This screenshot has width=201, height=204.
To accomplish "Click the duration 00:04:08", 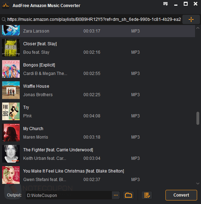I will (x=92, y=116).
